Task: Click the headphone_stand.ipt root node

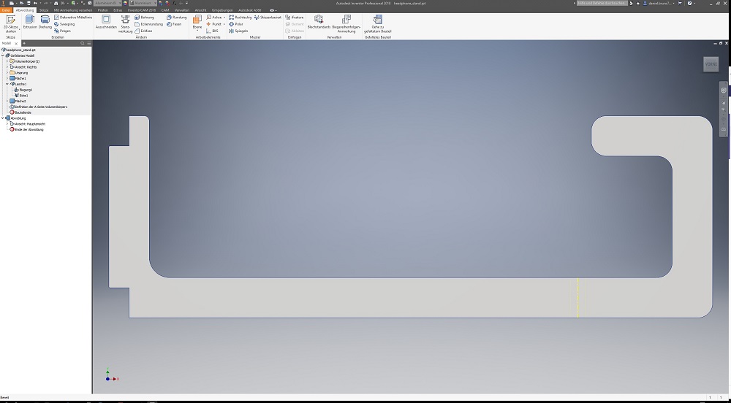Action: click(x=19, y=50)
